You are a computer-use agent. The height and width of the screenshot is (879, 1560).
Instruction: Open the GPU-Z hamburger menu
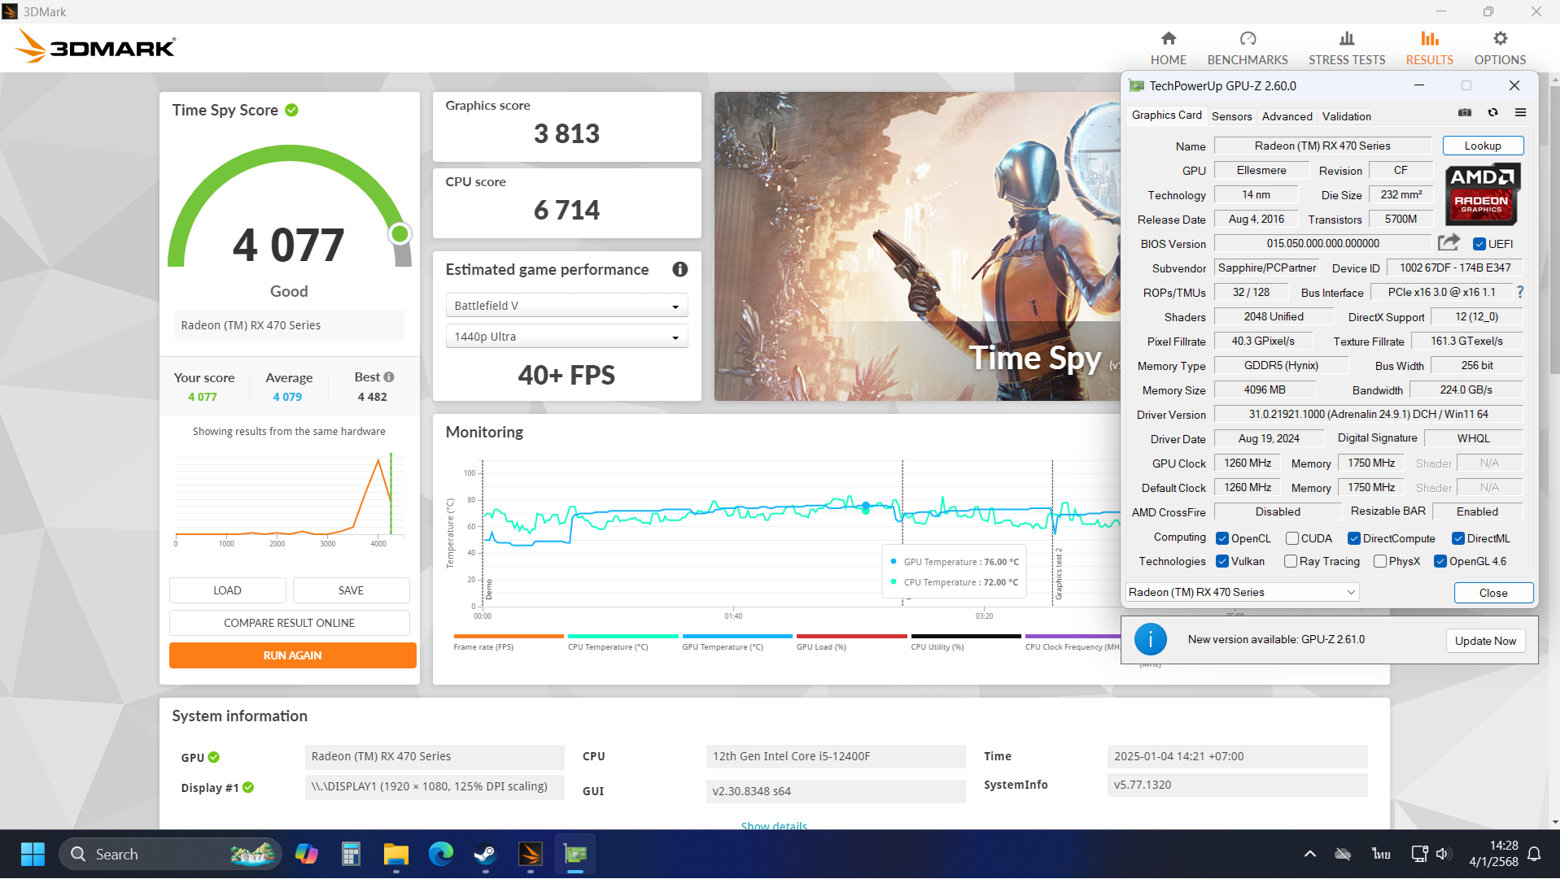[x=1520, y=113]
